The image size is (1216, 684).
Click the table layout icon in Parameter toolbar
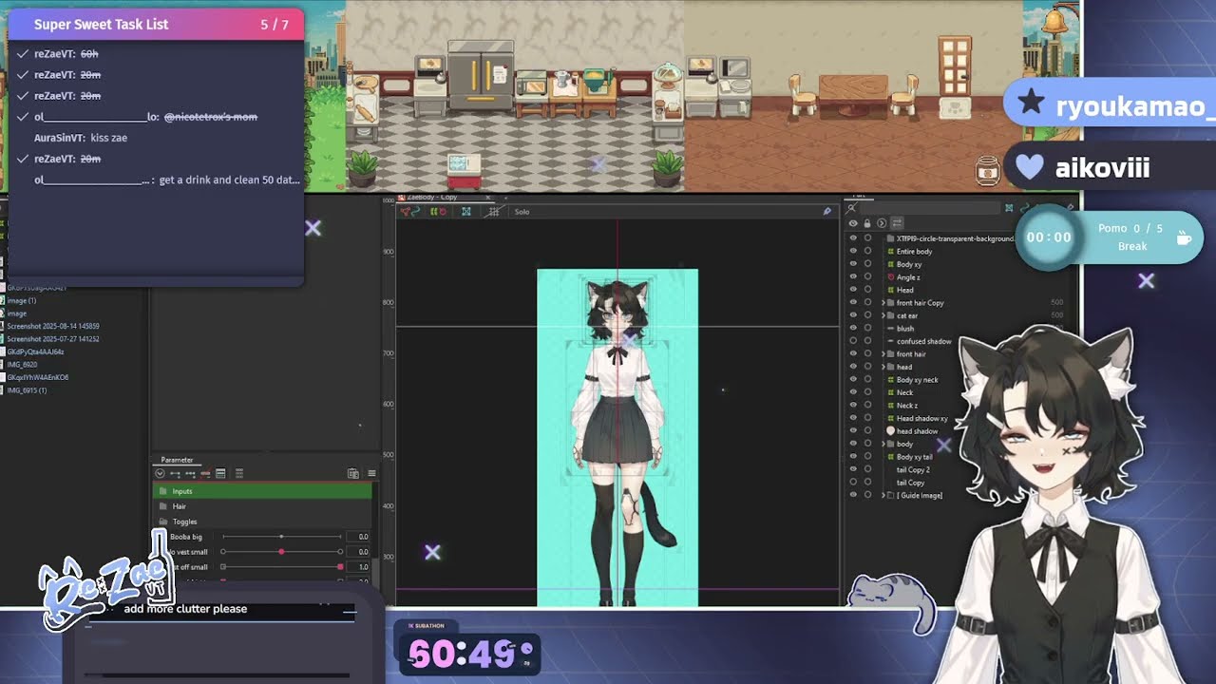point(220,473)
